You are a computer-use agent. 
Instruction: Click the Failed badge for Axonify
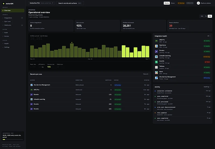pos(207,62)
